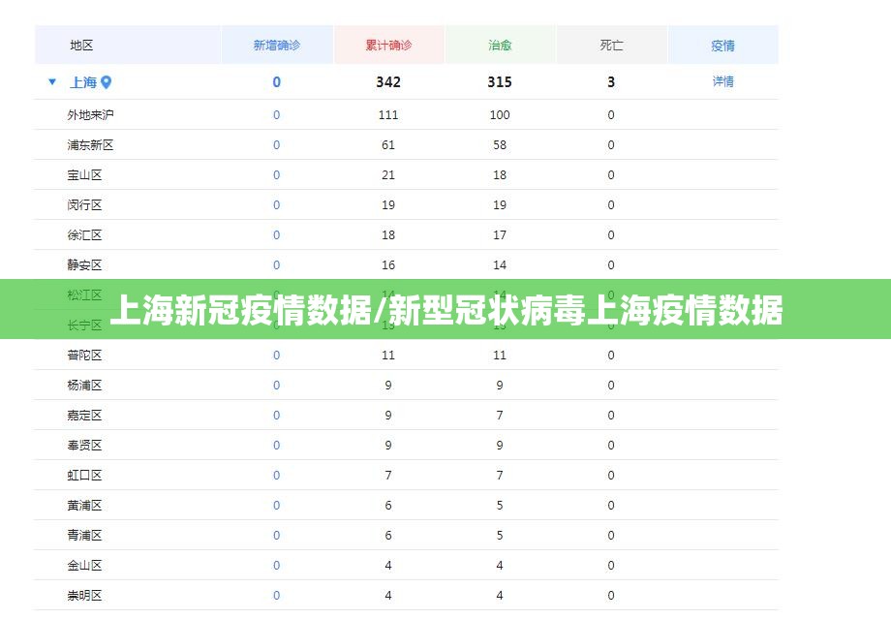Select the 外地来沪 row
This screenshot has width=891, height=619.
pyautogui.click(x=91, y=115)
